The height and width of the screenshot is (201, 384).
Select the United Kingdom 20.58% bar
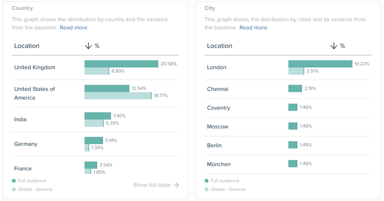pyautogui.click(x=121, y=64)
